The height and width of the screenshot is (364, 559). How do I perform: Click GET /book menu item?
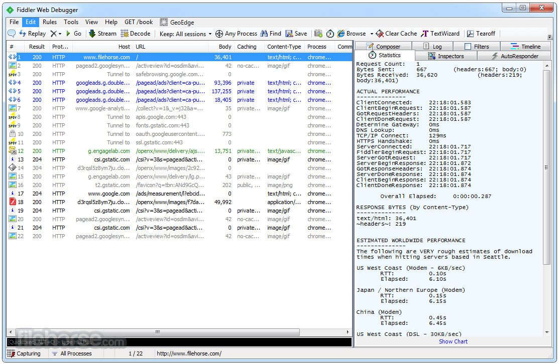(x=138, y=22)
